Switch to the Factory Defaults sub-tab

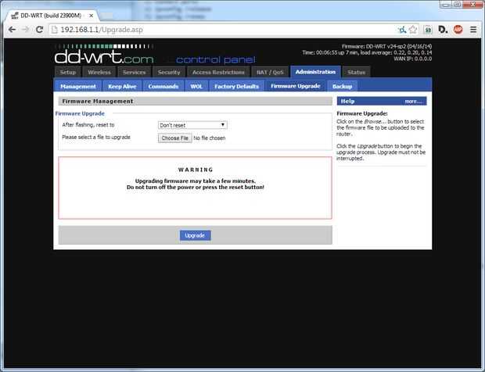coord(236,86)
